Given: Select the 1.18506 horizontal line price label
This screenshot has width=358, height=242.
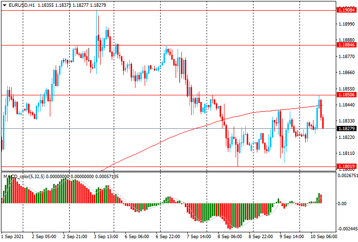Looking at the screenshot, I should (346, 95).
